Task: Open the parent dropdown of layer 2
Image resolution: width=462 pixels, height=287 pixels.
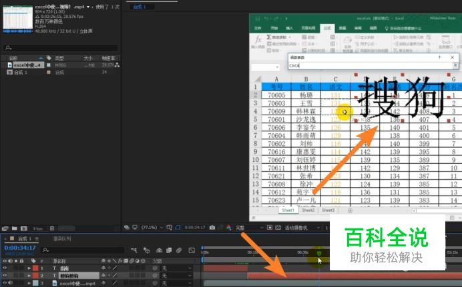Action: pyautogui.click(x=176, y=276)
